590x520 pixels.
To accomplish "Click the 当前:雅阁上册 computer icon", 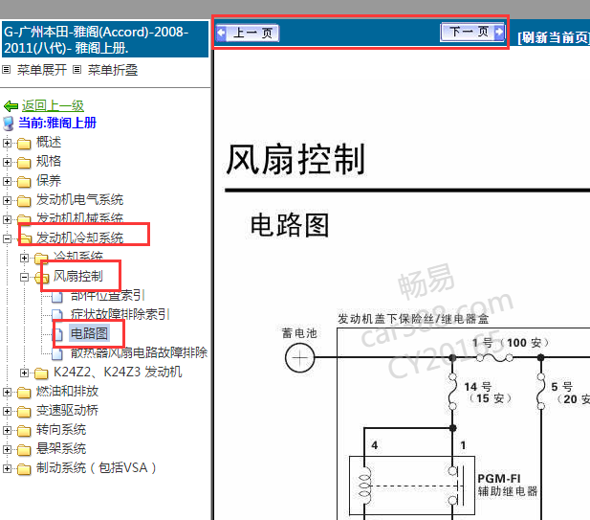I will pos(9,124).
